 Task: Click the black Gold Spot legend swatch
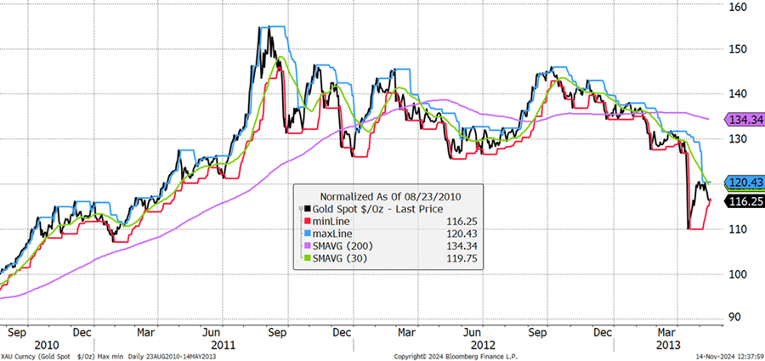coord(307,209)
